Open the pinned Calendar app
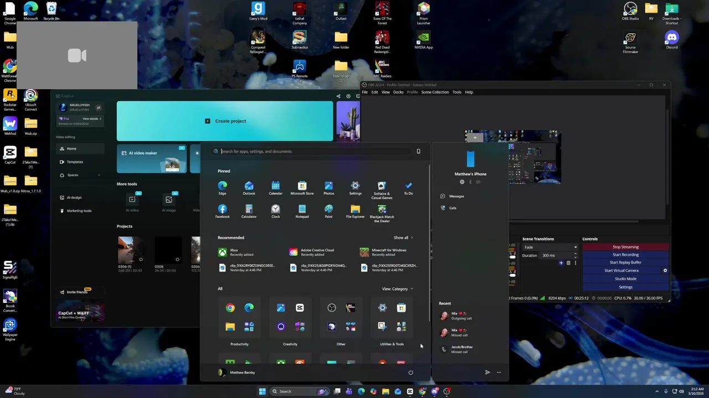 point(275,188)
